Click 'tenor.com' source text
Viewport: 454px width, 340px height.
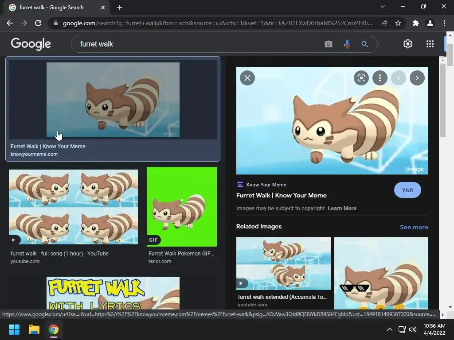160,261
